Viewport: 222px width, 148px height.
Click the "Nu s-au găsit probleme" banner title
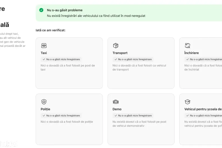65,10
